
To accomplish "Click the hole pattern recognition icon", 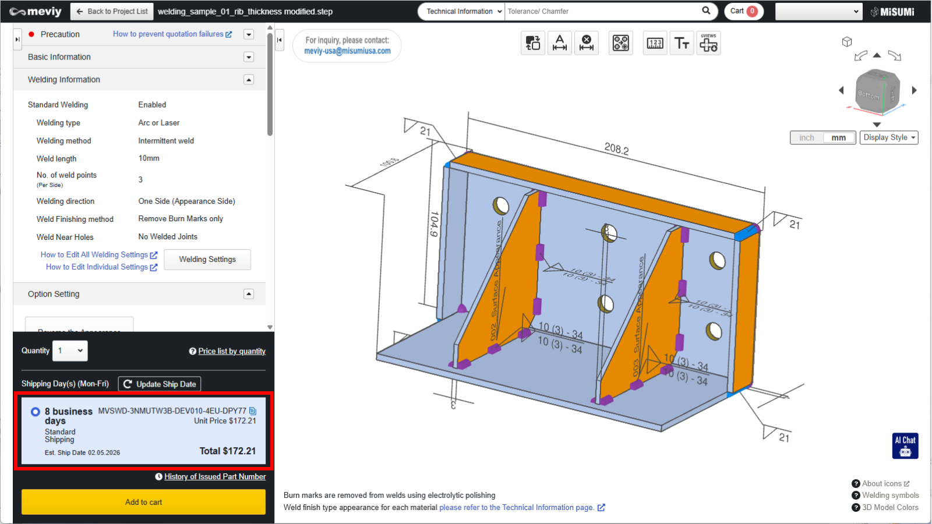I will coord(620,43).
